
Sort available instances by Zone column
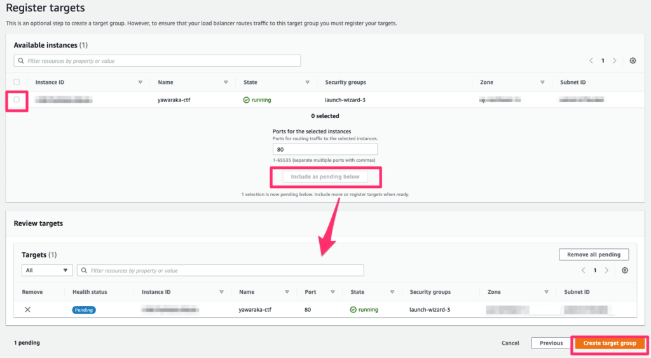point(542,83)
